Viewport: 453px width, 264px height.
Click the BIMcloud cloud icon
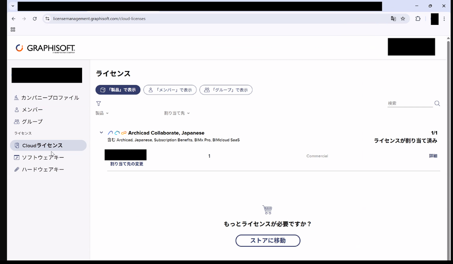click(x=117, y=133)
